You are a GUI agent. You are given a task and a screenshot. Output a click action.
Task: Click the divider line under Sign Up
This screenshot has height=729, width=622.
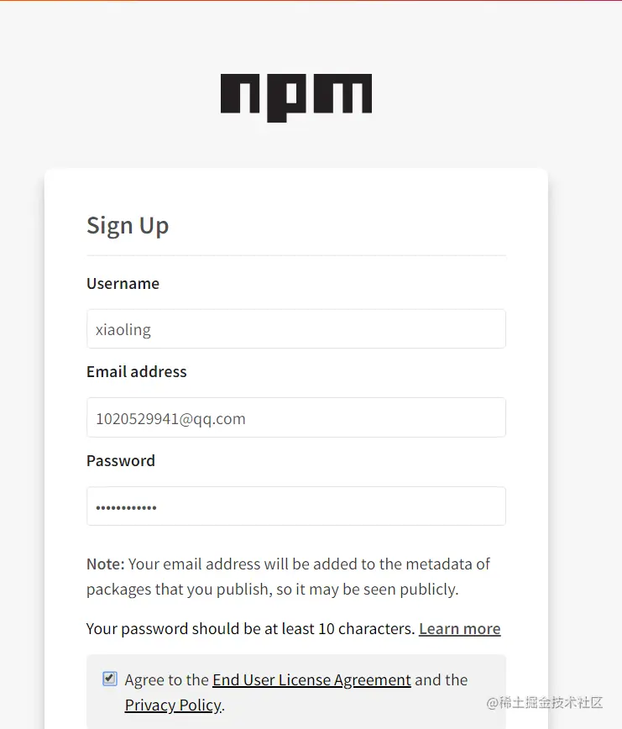click(x=295, y=255)
